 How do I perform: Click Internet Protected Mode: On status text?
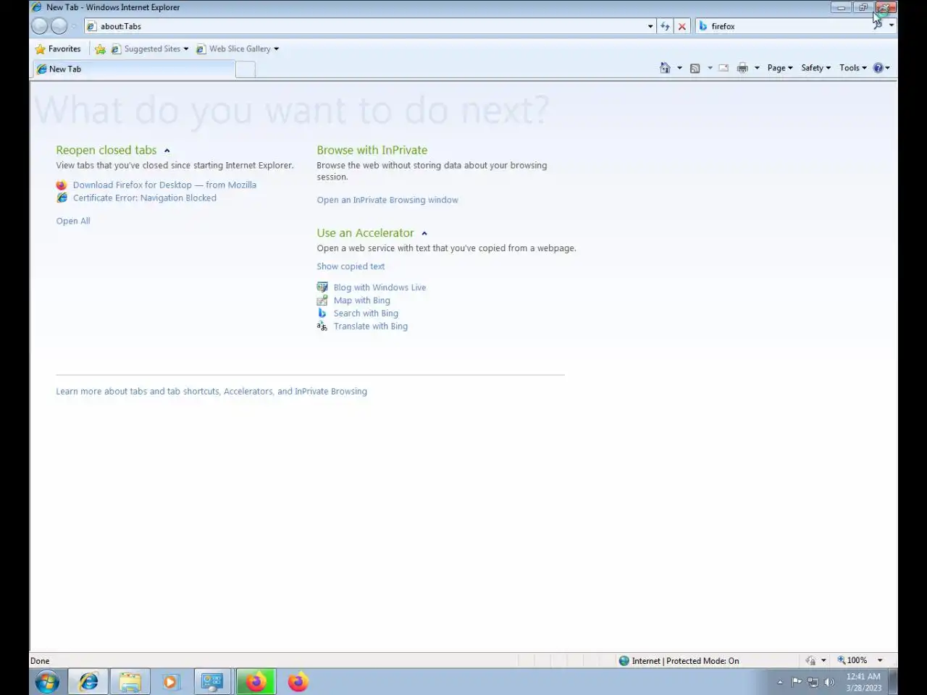[x=685, y=660]
